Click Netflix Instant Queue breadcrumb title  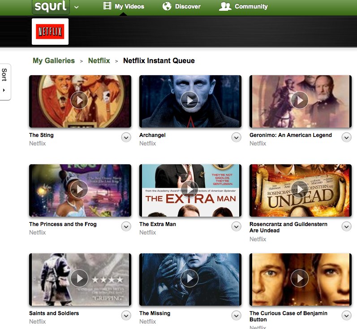(159, 60)
